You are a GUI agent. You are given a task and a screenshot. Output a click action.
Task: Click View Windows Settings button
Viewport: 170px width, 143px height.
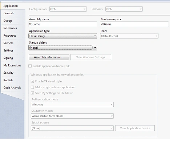coord(91,57)
